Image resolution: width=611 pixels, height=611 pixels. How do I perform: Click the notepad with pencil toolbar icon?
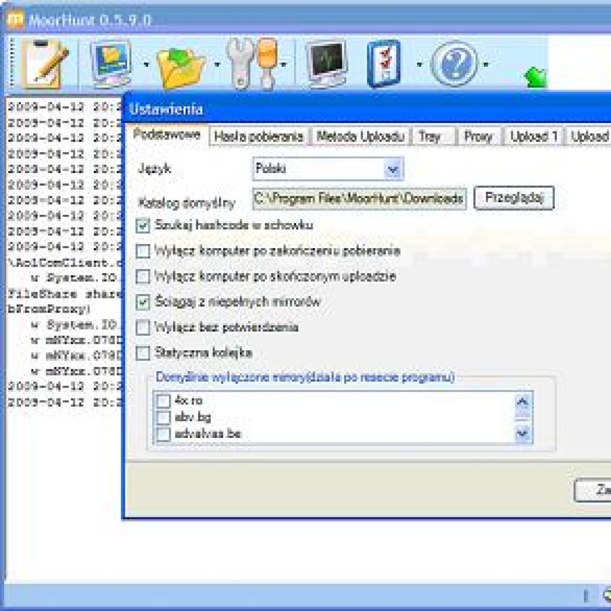point(44,64)
